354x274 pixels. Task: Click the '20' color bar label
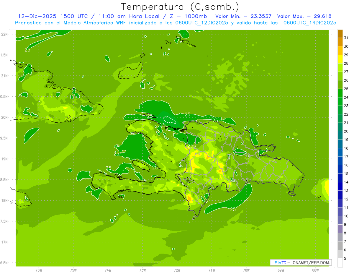pyautogui.click(x=346, y=131)
